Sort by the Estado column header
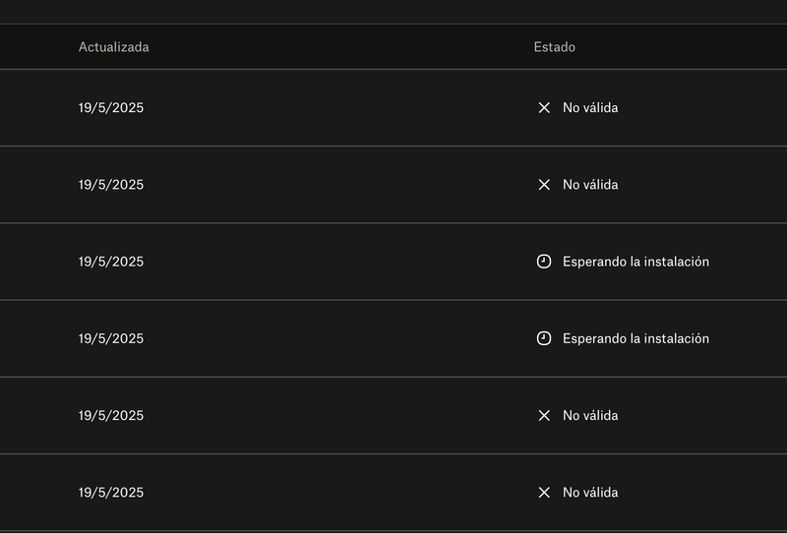The height and width of the screenshot is (533, 787). click(555, 47)
